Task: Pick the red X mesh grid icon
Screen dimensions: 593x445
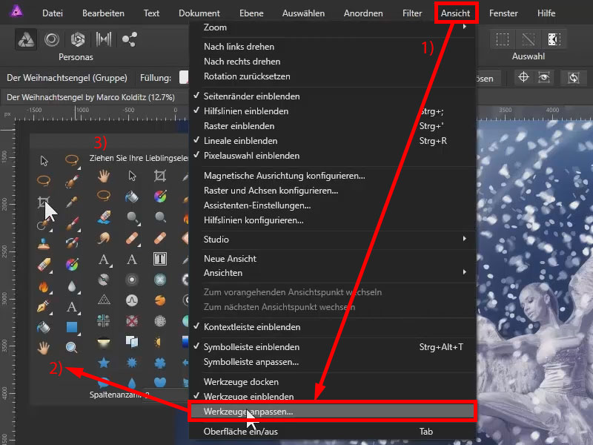Action: click(132, 321)
